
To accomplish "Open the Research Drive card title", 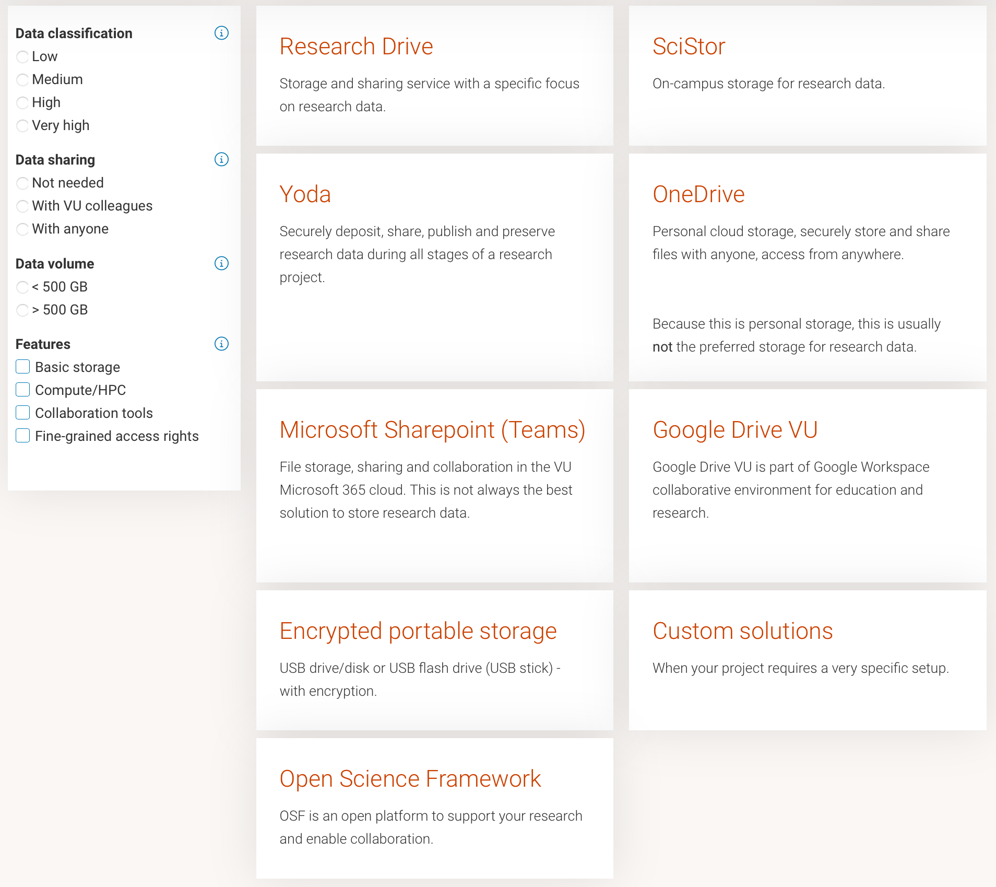I will pos(356,46).
